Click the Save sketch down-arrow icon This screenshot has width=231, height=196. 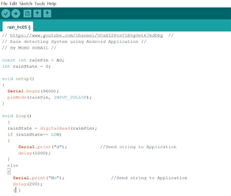(x=47, y=14)
